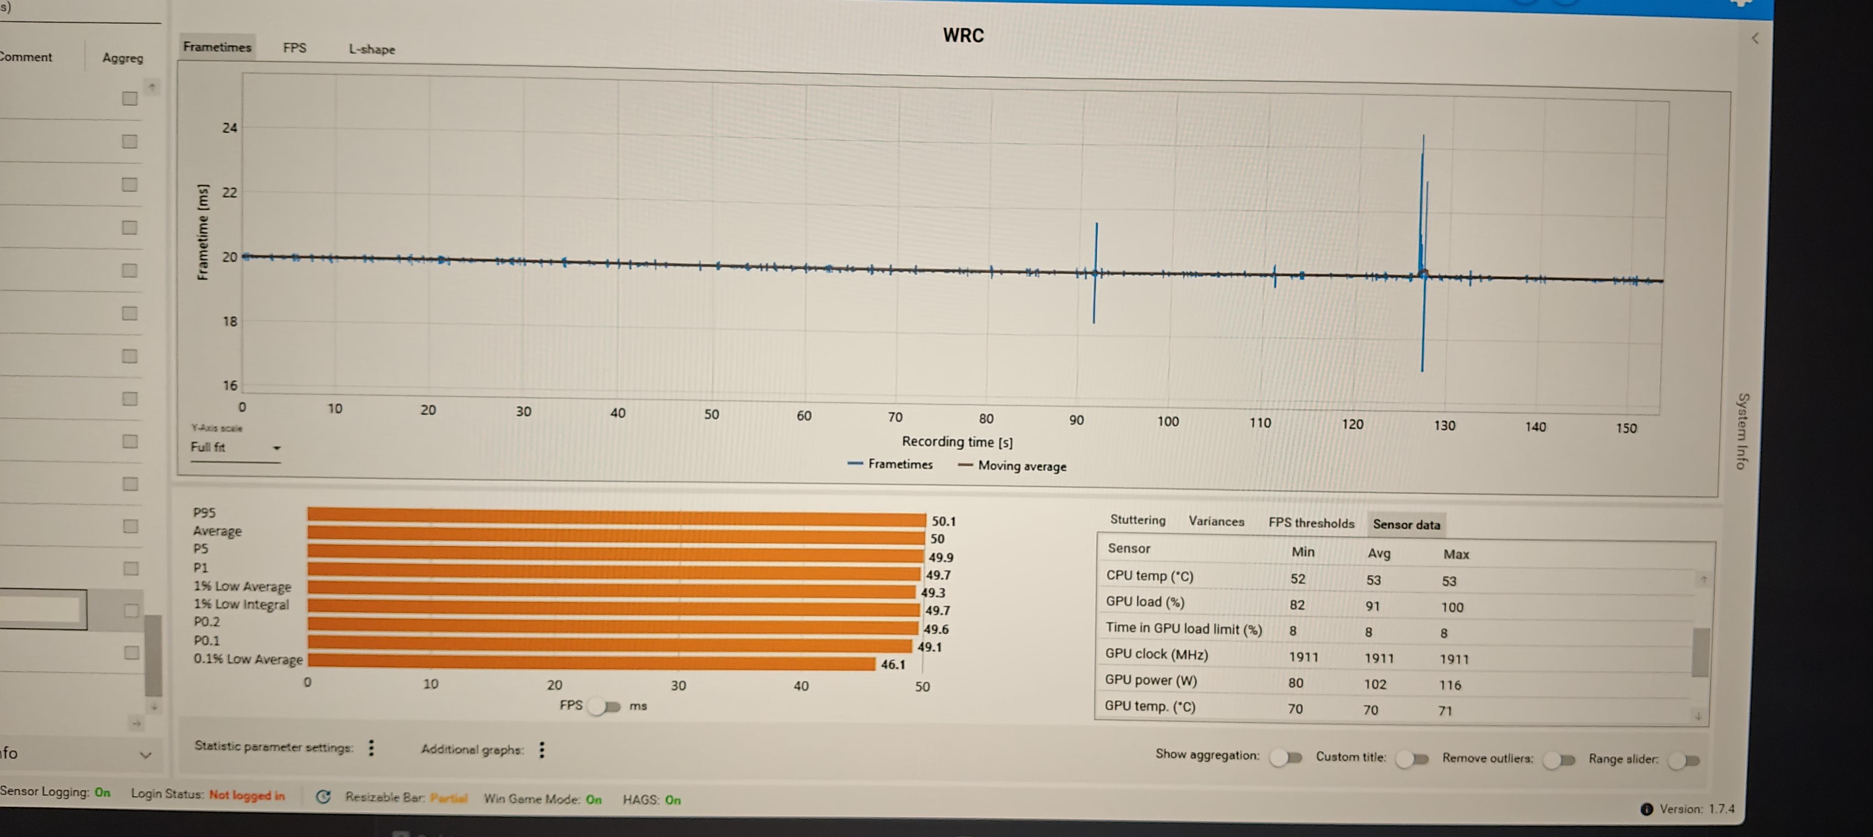
Task: Open Statistic parameter settings three-dot menu
Action: pos(372,747)
